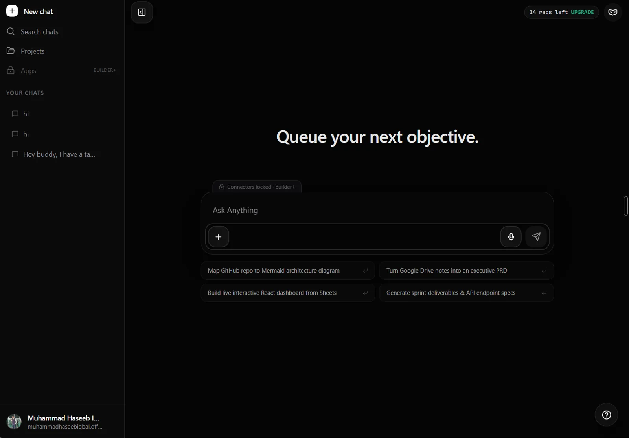The height and width of the screenshot is (438, 629).
Task: Choose 'Generate sprint deliverables & API endpoint specs'
Action: (466, 293)
